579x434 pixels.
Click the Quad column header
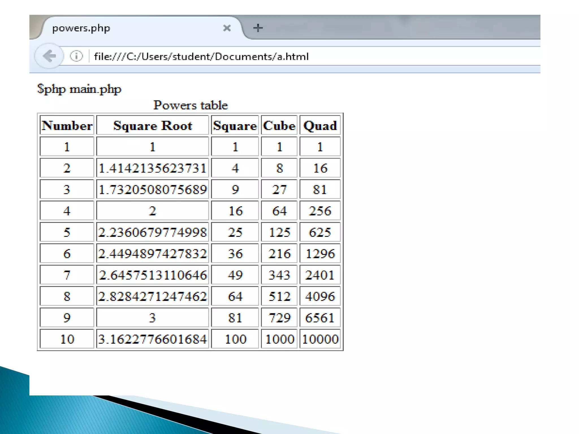coord(320,125)
